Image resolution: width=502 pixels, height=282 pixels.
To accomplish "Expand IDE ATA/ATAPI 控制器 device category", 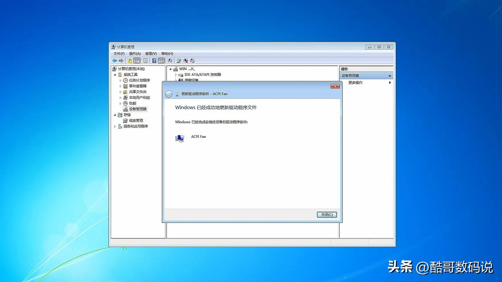I will [176, 75].
